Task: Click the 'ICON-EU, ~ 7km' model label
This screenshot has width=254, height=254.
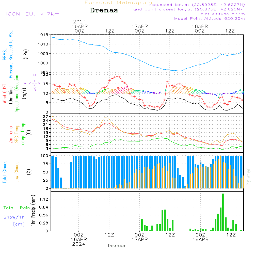Action: coord(33,14)
